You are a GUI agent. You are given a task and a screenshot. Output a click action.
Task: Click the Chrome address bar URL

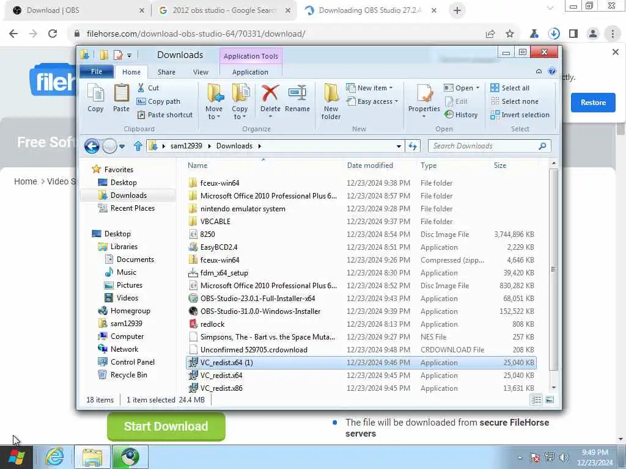(x=196, y=34)
